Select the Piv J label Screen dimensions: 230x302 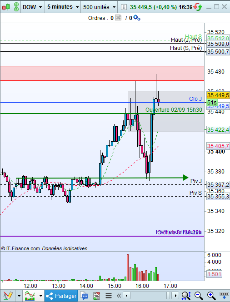196,181
